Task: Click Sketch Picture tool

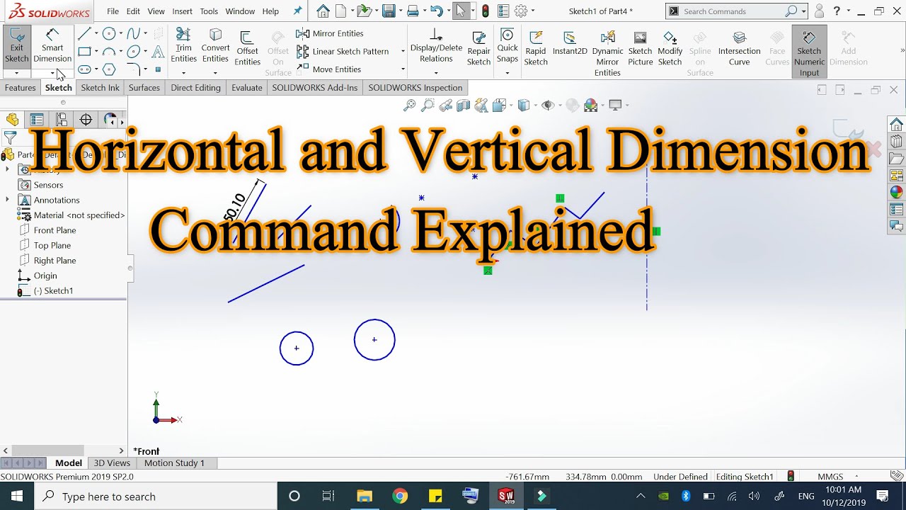Action: [x=640, y=48]
